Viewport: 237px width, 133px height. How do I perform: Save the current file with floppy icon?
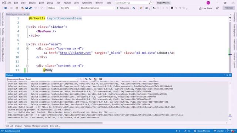26,8
